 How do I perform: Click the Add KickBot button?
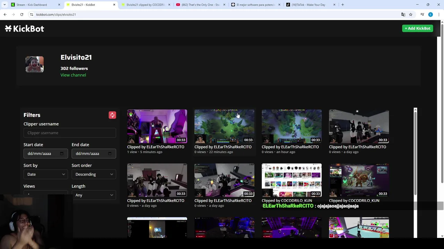click(418, 28)
